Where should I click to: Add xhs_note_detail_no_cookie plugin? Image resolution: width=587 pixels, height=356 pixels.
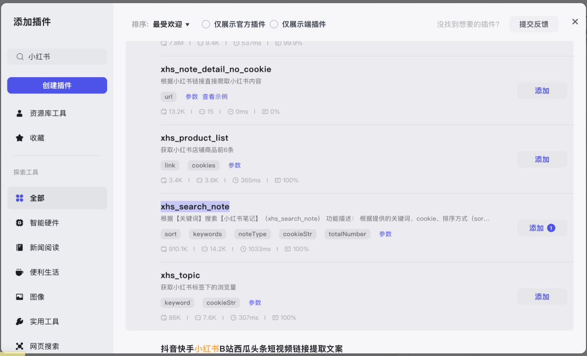(x=542, y=91)
